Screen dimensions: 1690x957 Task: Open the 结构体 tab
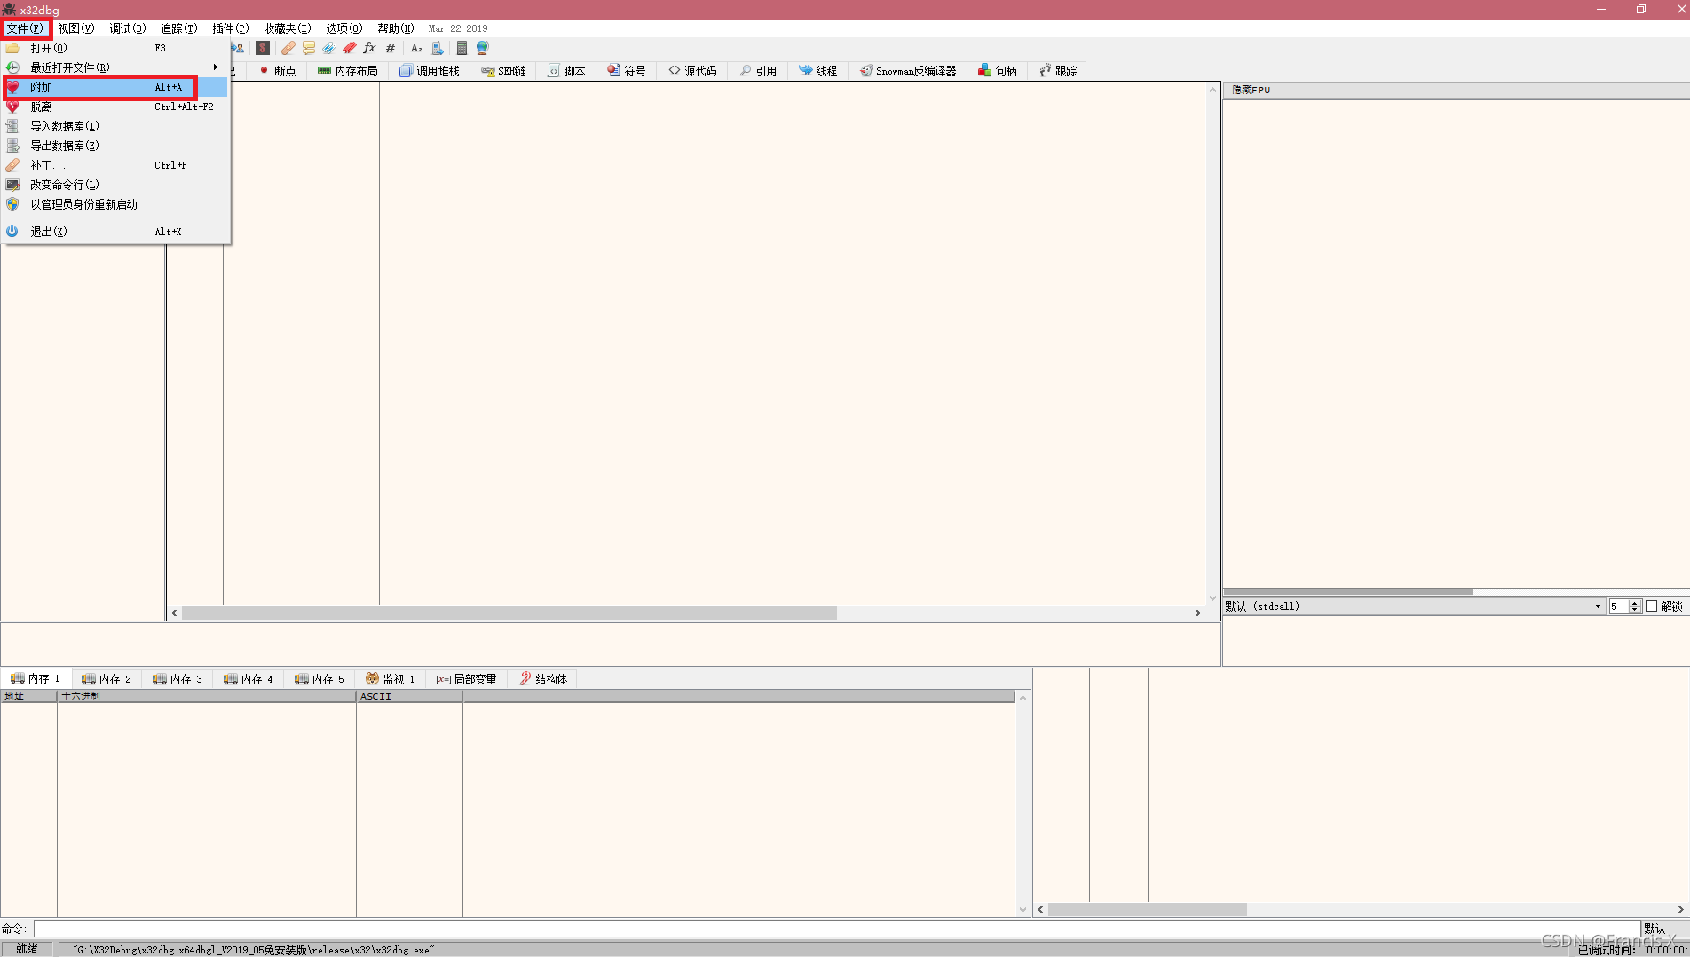[543, 679]
